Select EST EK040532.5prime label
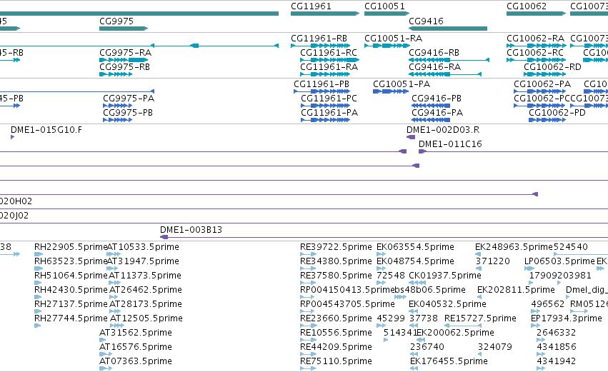Screen dimensions: 608x372 [447, 303]
